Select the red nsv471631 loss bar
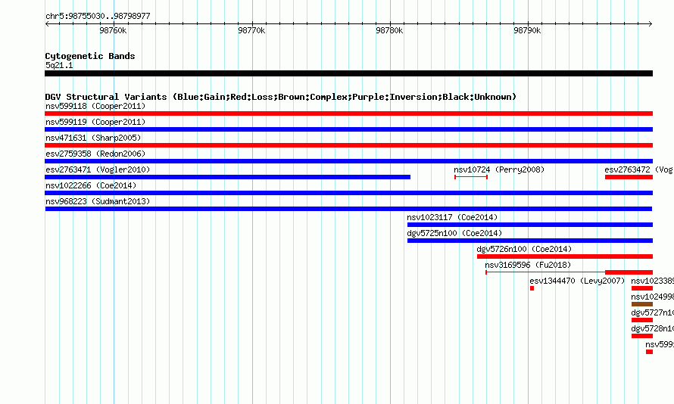 [348, 145]
